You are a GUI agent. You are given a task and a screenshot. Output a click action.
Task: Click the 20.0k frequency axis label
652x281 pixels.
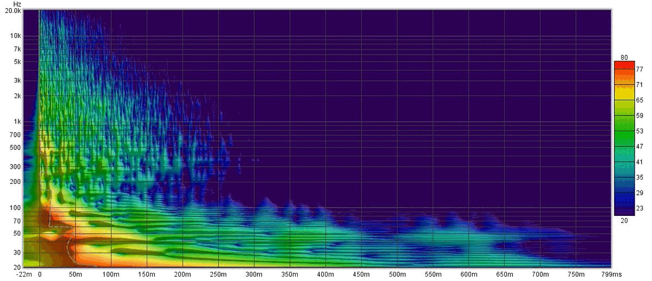click(12, 10)
